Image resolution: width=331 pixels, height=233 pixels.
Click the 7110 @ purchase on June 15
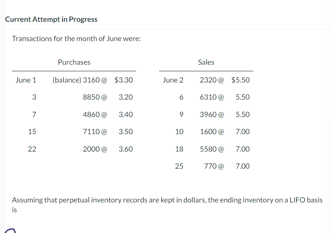point(95,132)
